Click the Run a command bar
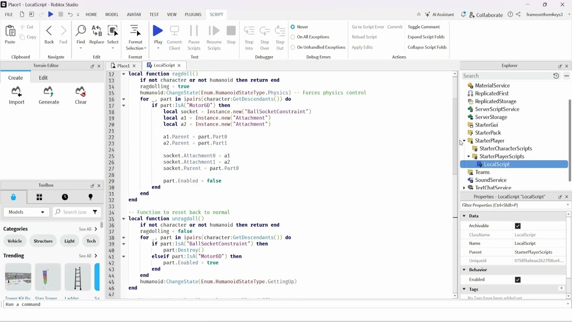This screenshot has height=322, width=572. point(286,305)
